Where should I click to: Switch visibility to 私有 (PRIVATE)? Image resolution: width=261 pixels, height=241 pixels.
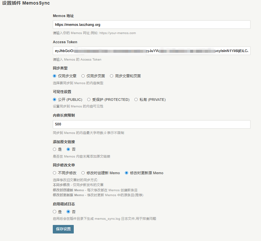tap(136, 100)
